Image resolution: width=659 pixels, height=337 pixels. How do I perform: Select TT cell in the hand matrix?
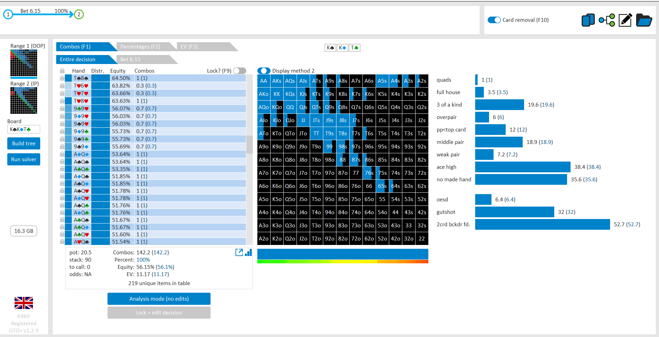(x=316, y=134)
